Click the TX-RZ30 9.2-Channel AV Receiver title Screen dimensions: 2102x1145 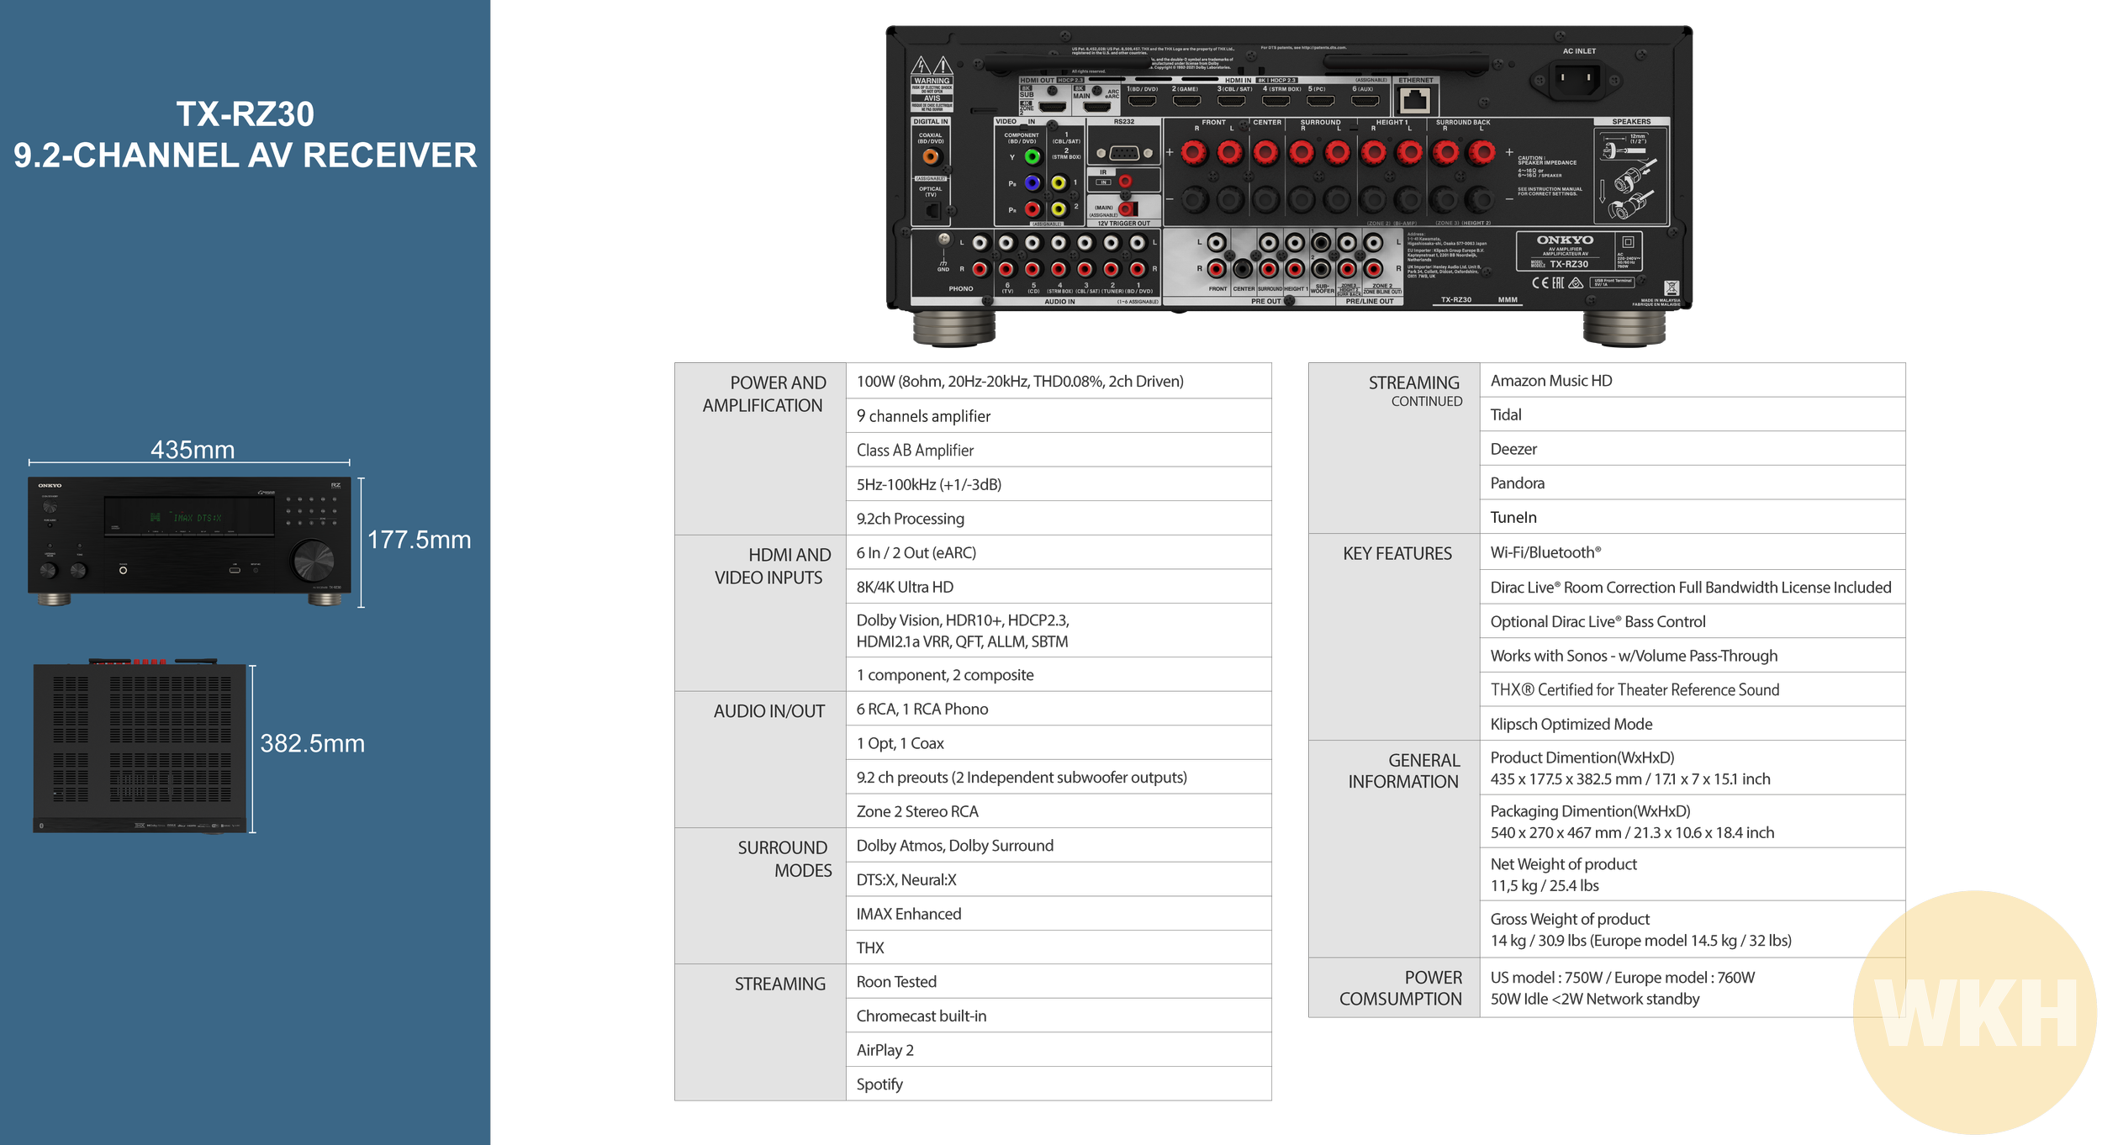point(245,135)
